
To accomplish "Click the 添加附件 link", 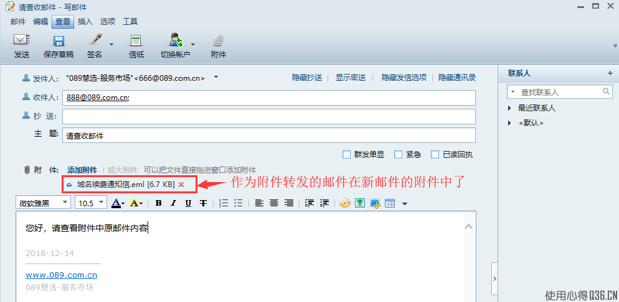I will point(82,170).
